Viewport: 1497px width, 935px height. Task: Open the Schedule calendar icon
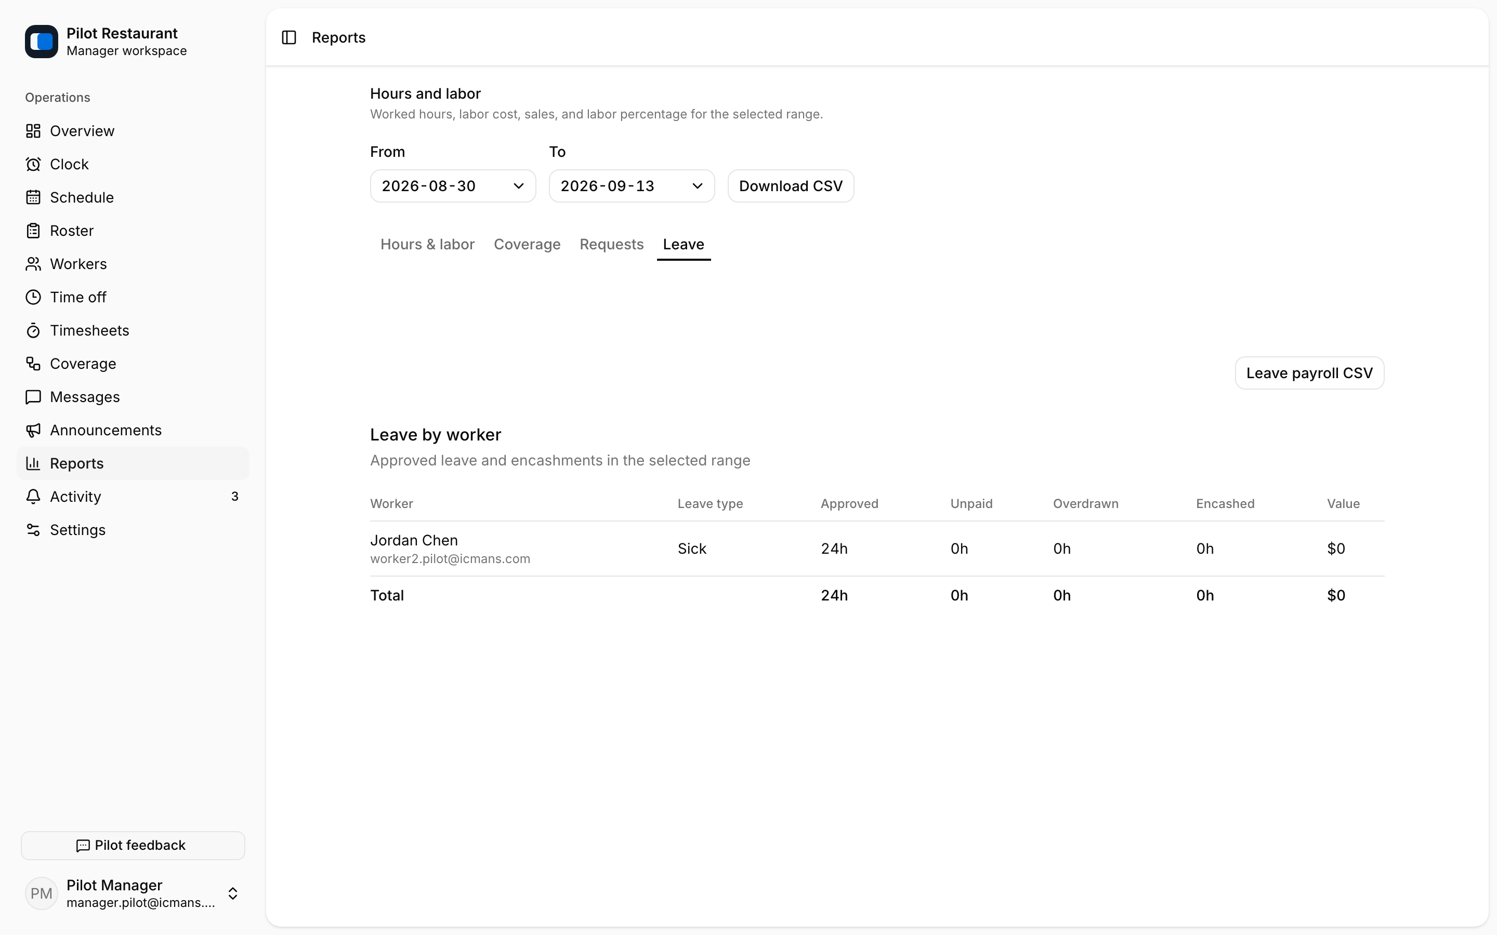pos(33,197)
